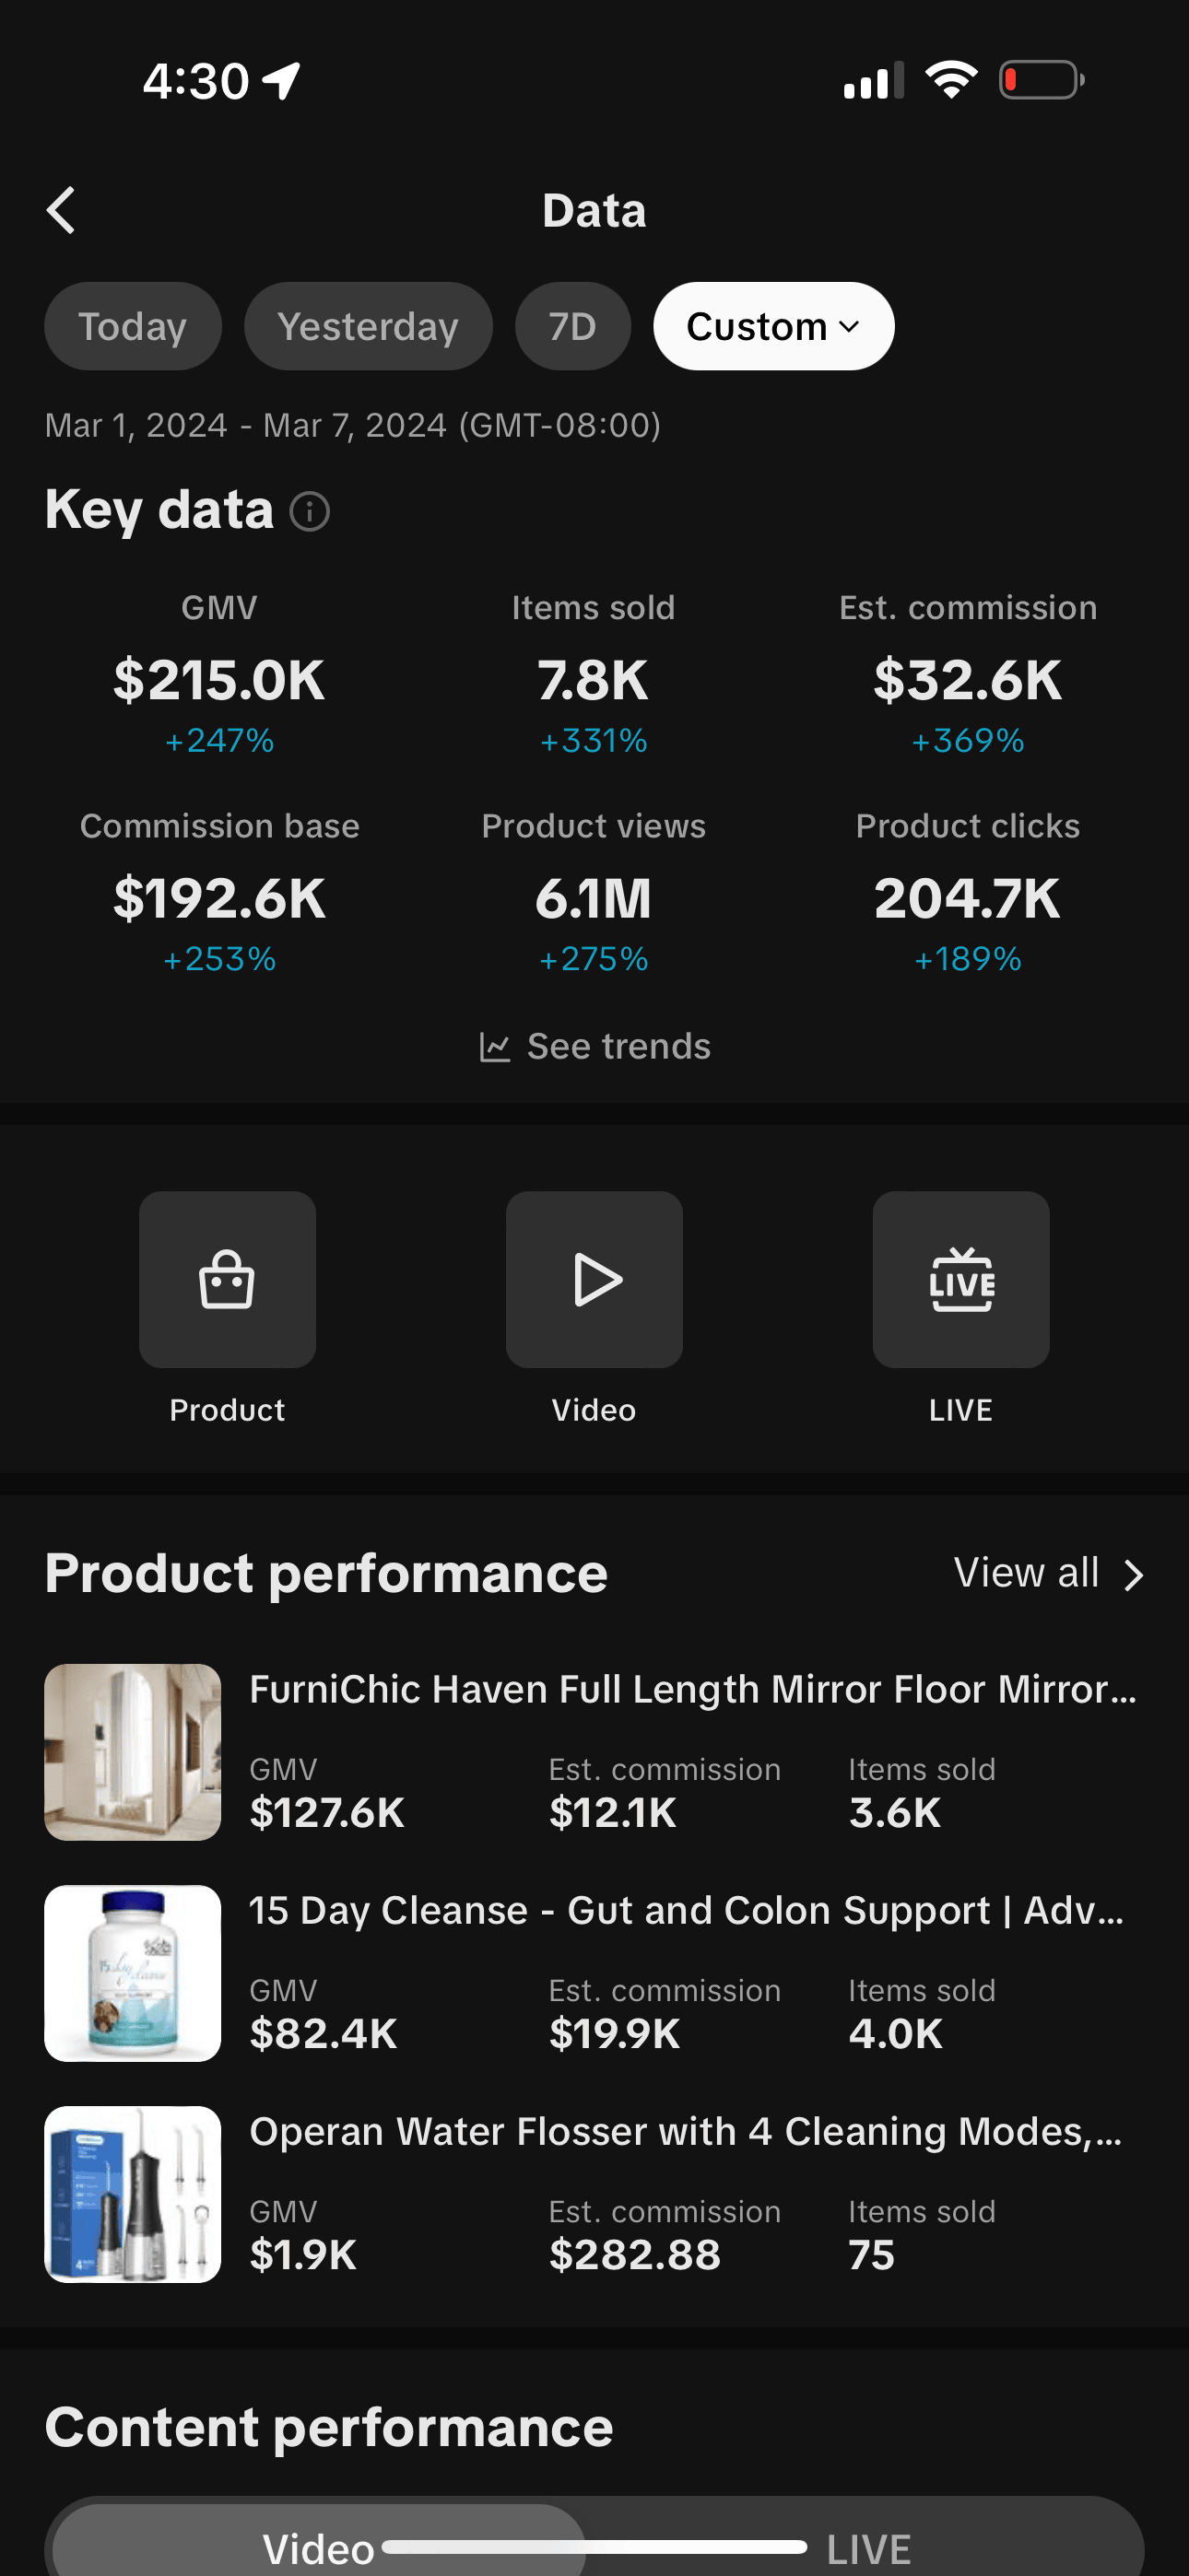Open FurniChic Haven Full Length Mirror product
Viewport: 1189px width, 2576px height.
click(x=692, y=1689)
